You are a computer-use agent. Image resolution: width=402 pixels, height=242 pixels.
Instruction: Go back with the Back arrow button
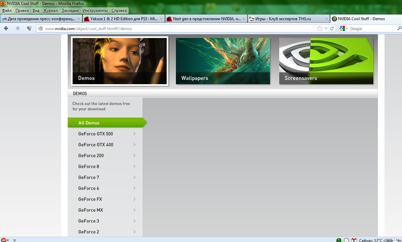click(6, 29)
